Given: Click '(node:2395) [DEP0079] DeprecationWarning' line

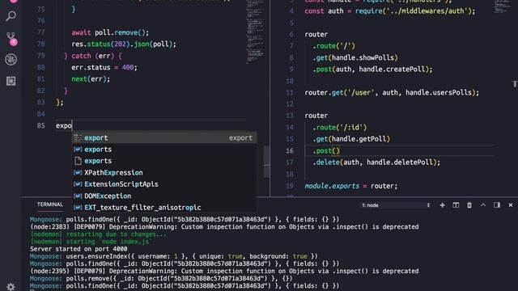Looking at the screenshot, I should 224,271.
